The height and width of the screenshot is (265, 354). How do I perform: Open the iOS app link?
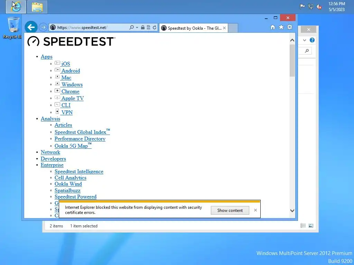(65, 64)
